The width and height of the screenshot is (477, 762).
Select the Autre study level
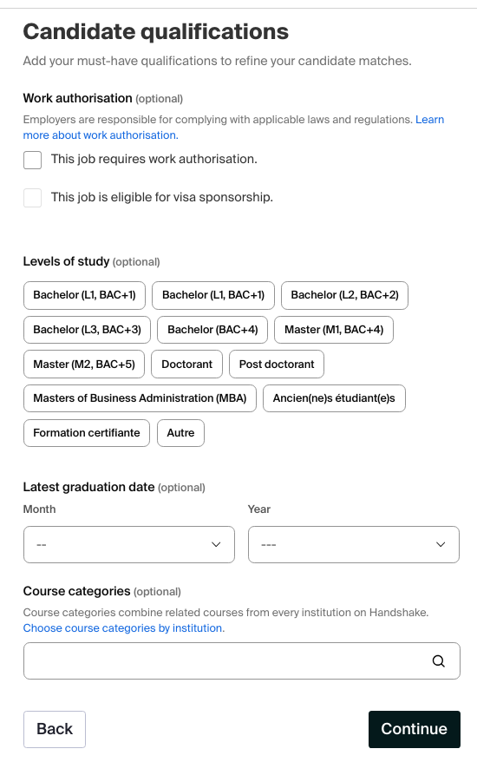[180, 432]
